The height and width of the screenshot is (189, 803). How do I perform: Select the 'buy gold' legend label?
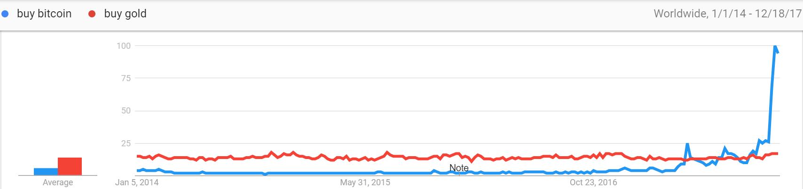pyautogui.click(x=125, y=14)
